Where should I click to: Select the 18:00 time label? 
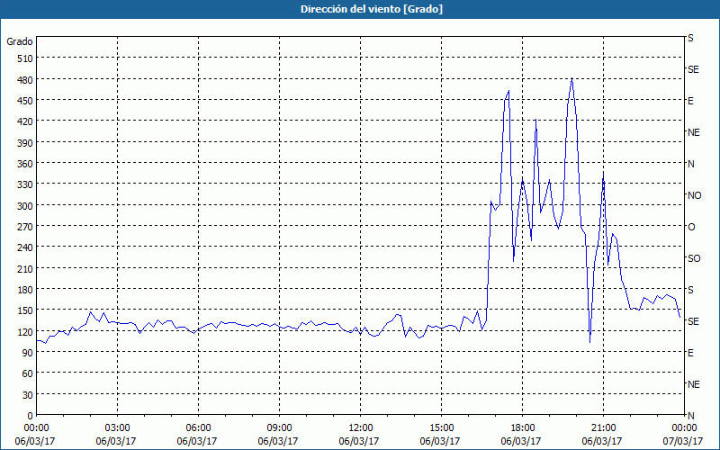523,428
